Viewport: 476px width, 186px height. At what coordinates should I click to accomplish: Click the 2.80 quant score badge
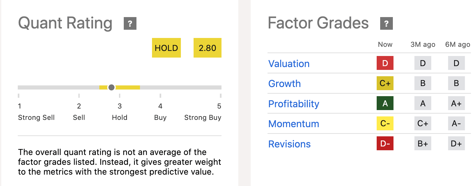(207, 48)
